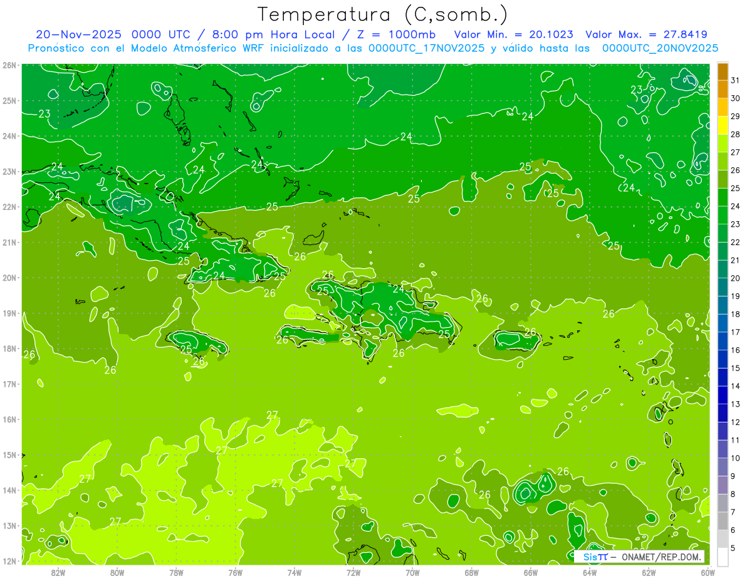Click the "Temperatura (C,somb.)" chart title
The height and width of the screenshot is (581, 752).
pos(383,14)
